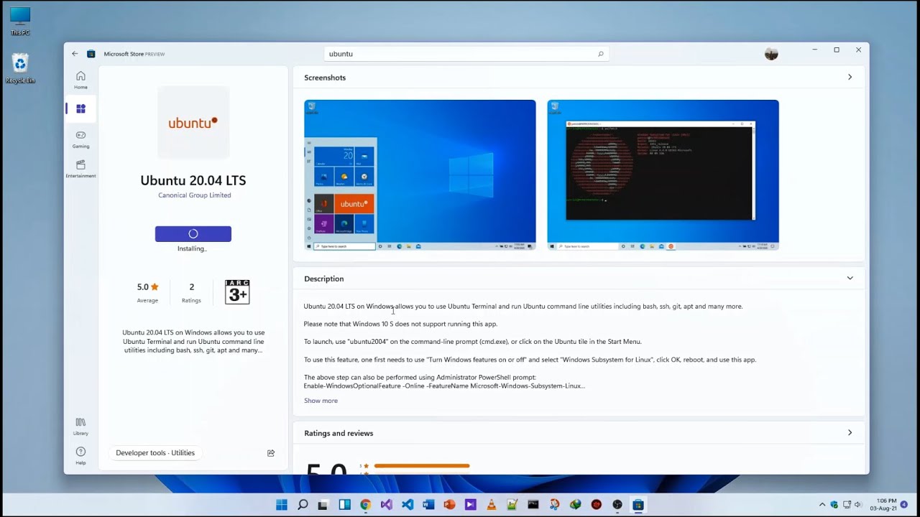Open the Entertainment section in sidebar
Viewport: 920px width, 517px height.
click(80, 169)
